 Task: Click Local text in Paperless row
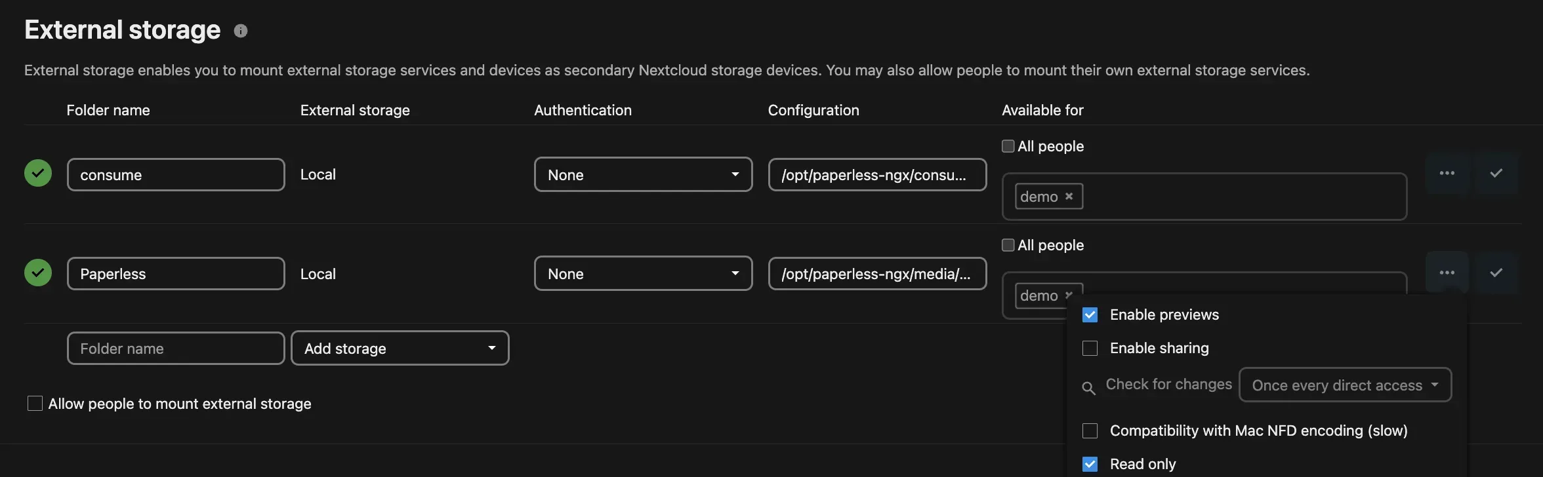tap(318, 274)
